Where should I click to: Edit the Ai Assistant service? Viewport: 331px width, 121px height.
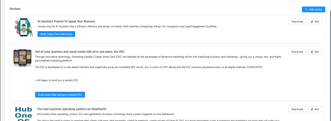pyautogui.click(x=315, y=21)
